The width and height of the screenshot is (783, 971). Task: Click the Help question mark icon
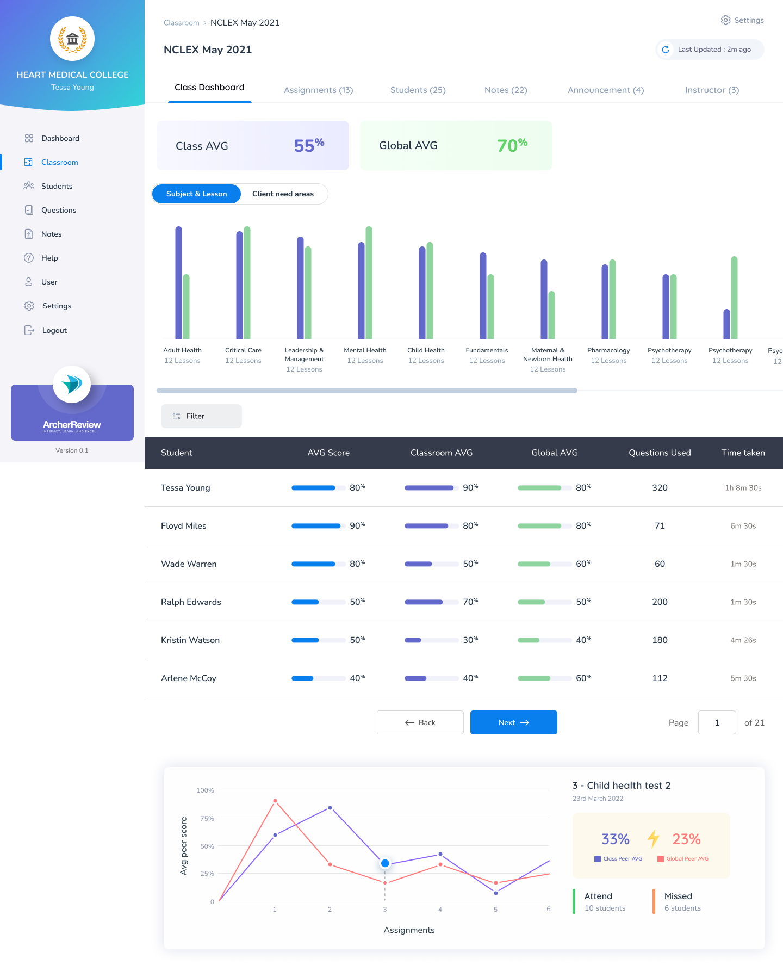tap(29, 258)
